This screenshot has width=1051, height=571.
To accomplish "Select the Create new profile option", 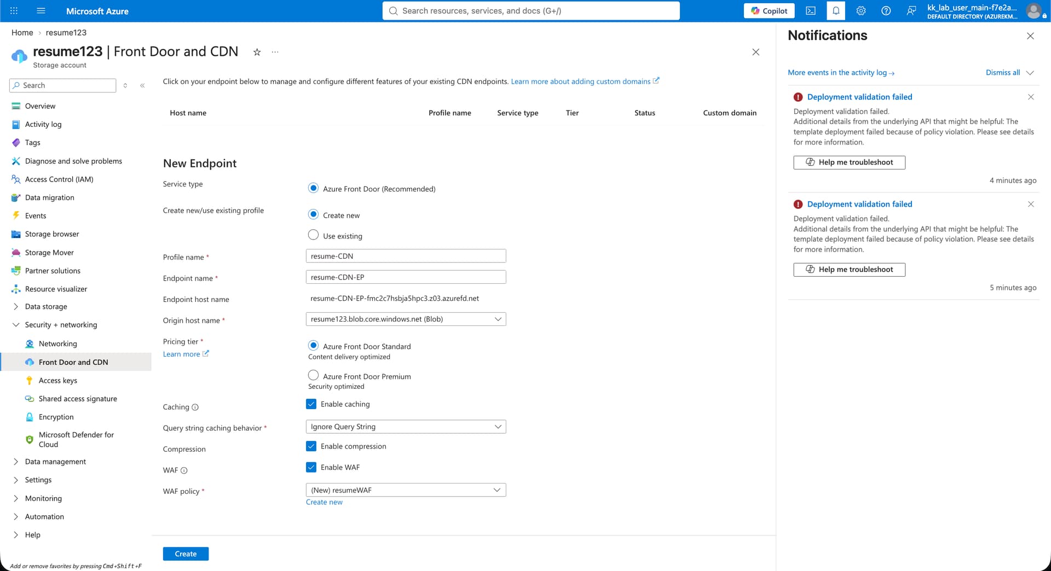I will click(313, 214).
